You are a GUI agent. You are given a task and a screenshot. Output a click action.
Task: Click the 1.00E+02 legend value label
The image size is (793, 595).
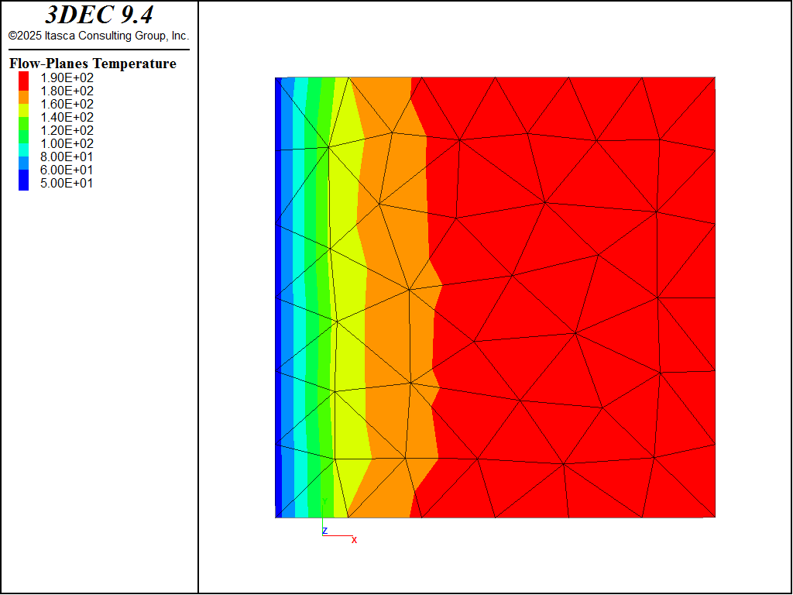tap(67, 143)
